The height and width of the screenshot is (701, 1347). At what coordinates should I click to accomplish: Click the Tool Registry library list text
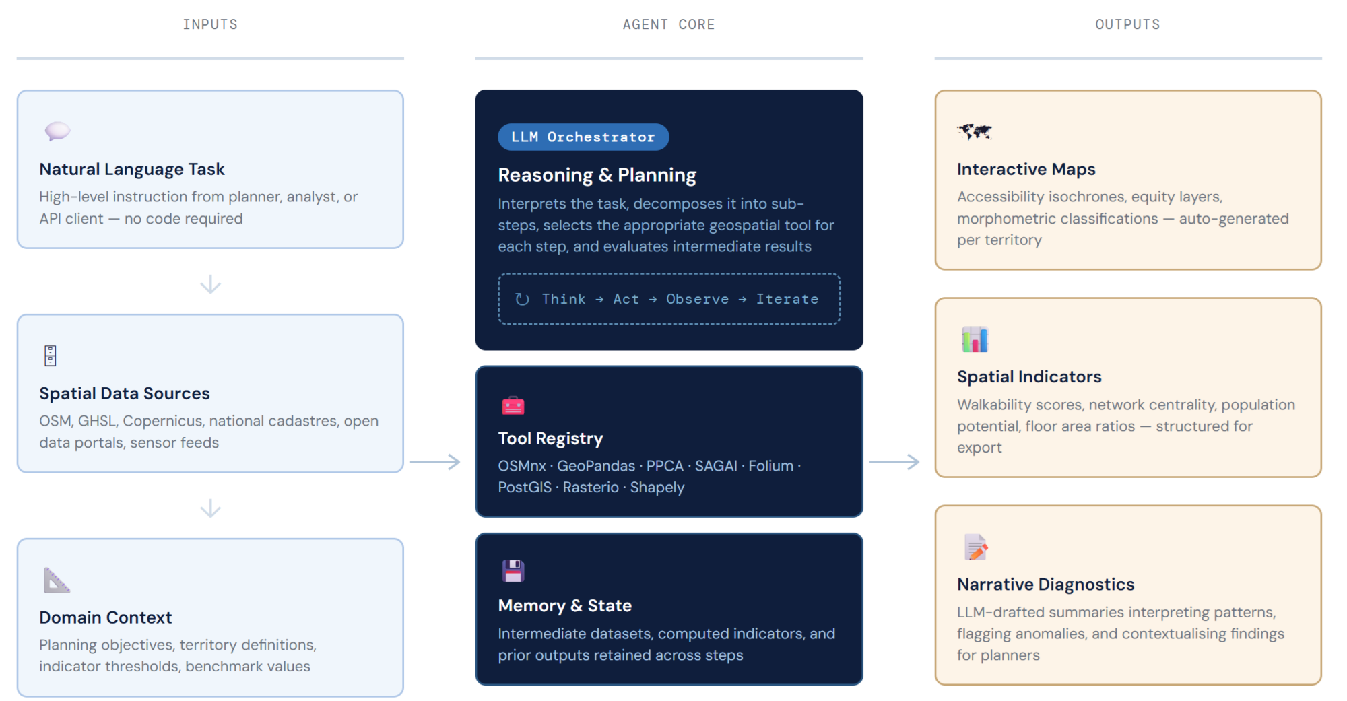point(649,476)
